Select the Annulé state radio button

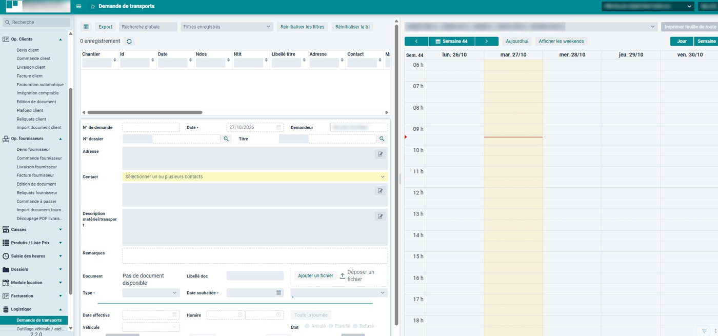click(x=307, y=326)
